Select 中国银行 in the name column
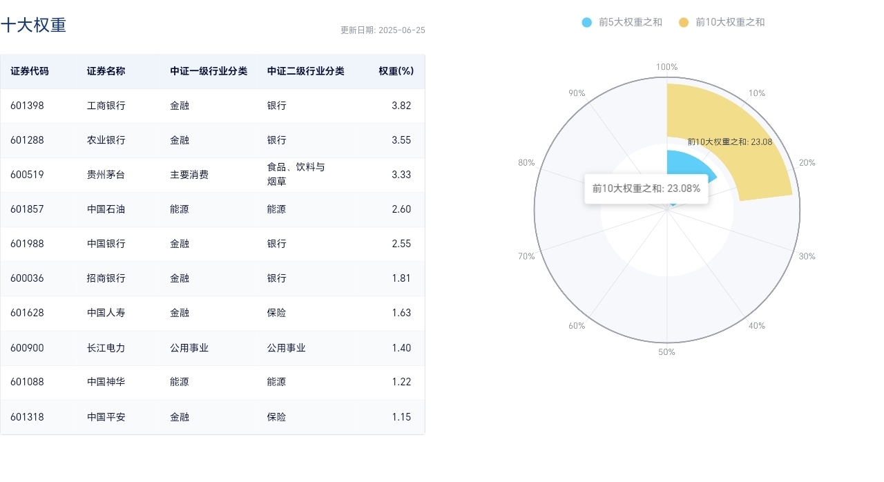 point(106,244)
